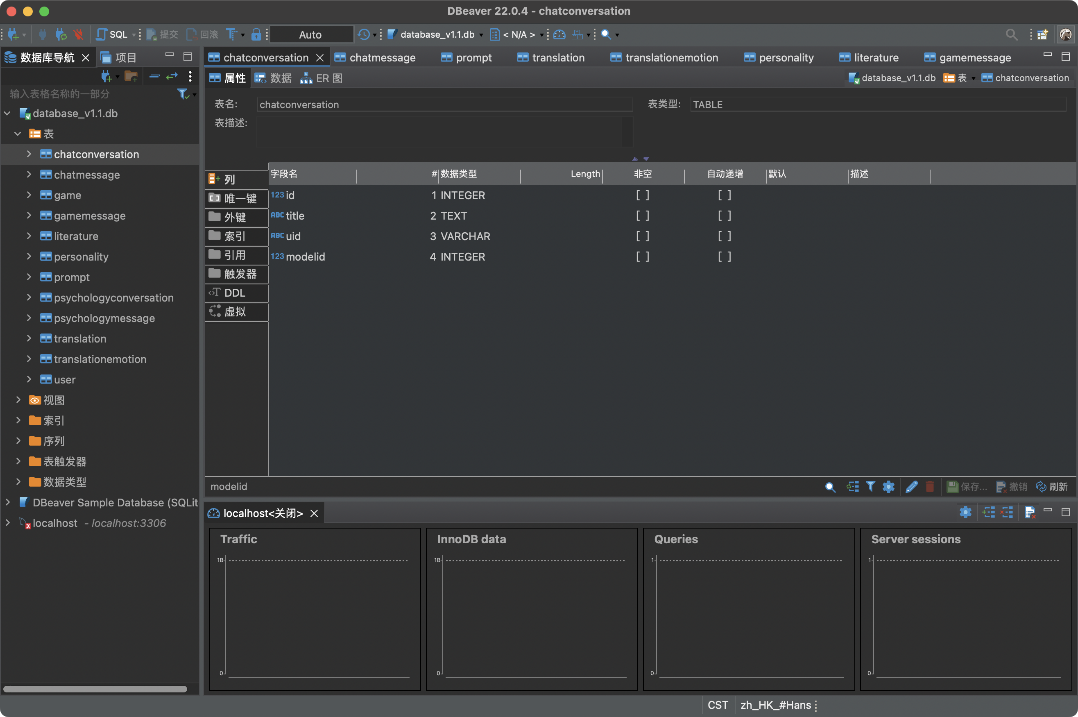
Task: Switch to the translation editor tab
Action: tap(551, 58)
